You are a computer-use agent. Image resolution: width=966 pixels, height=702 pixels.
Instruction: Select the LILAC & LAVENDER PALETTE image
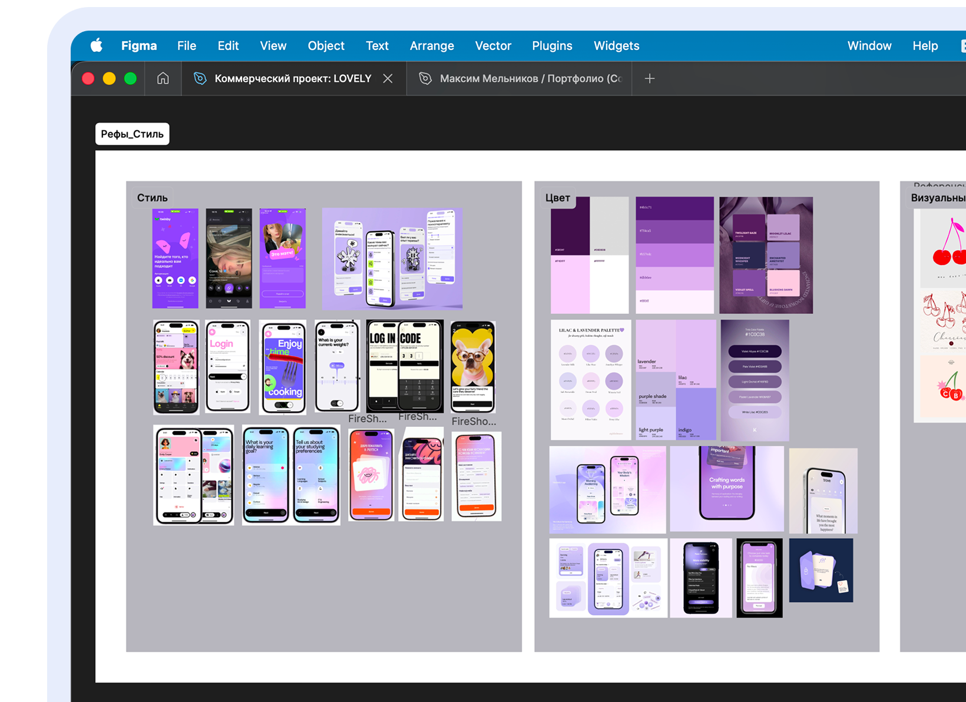(x=591, y=380)
